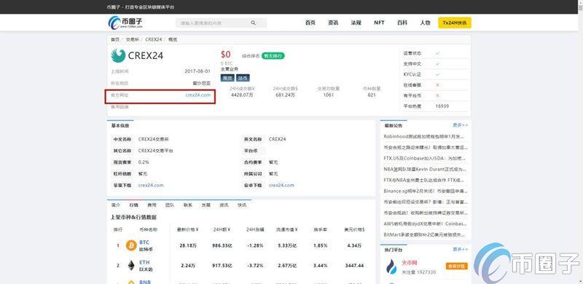Click the BNB coin icon

(x=131, y=282)
